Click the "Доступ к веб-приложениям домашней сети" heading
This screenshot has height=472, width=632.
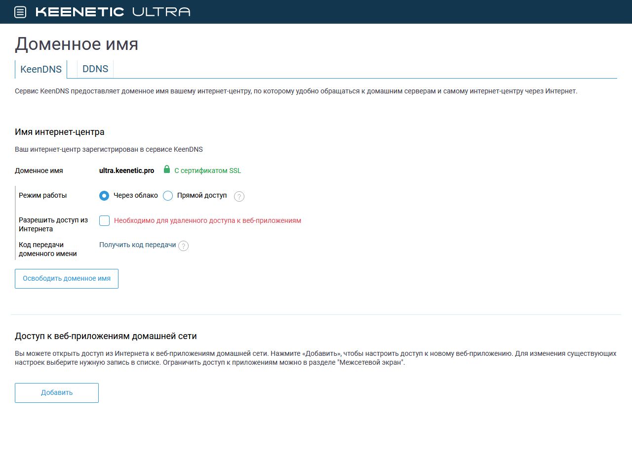pyautogui.click(x=106, y=336)
